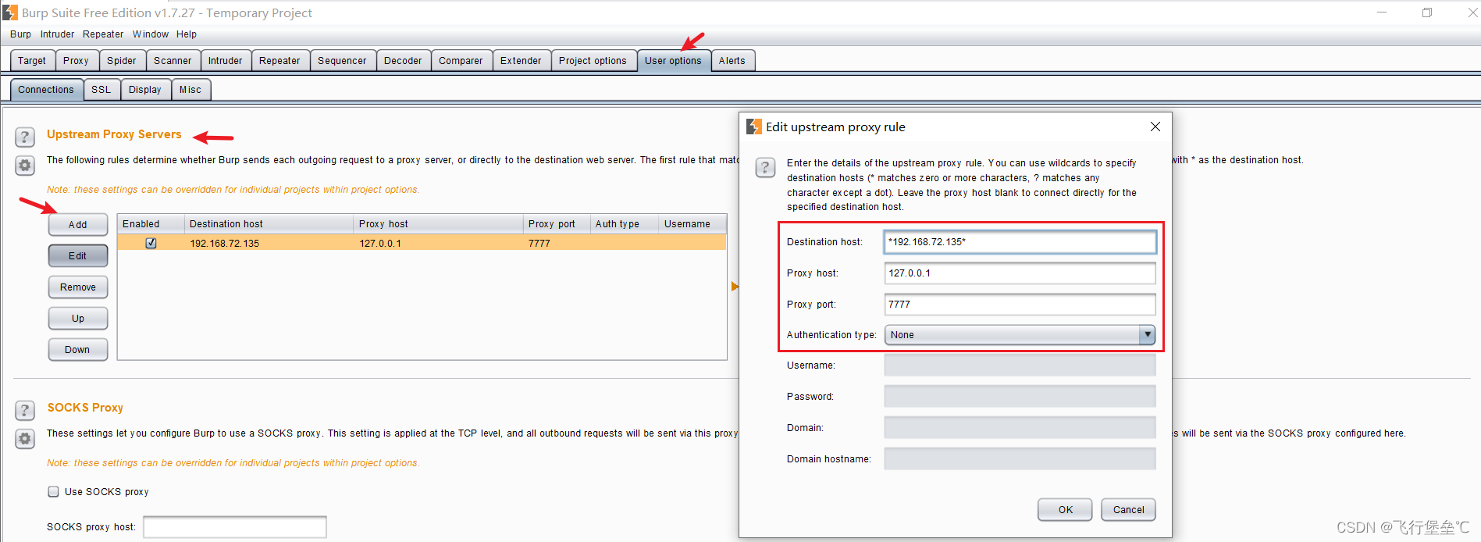Open the Repeater menu in menu bar
The width and height of the screenshot is (1481, 542).
pos(103,34)
